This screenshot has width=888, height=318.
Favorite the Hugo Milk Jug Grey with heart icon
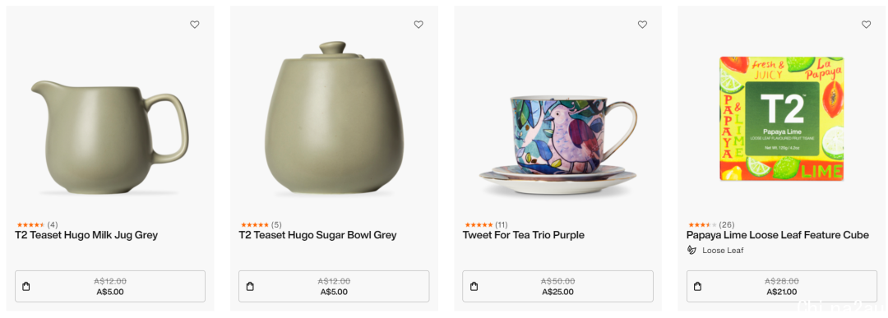[194, 25]
